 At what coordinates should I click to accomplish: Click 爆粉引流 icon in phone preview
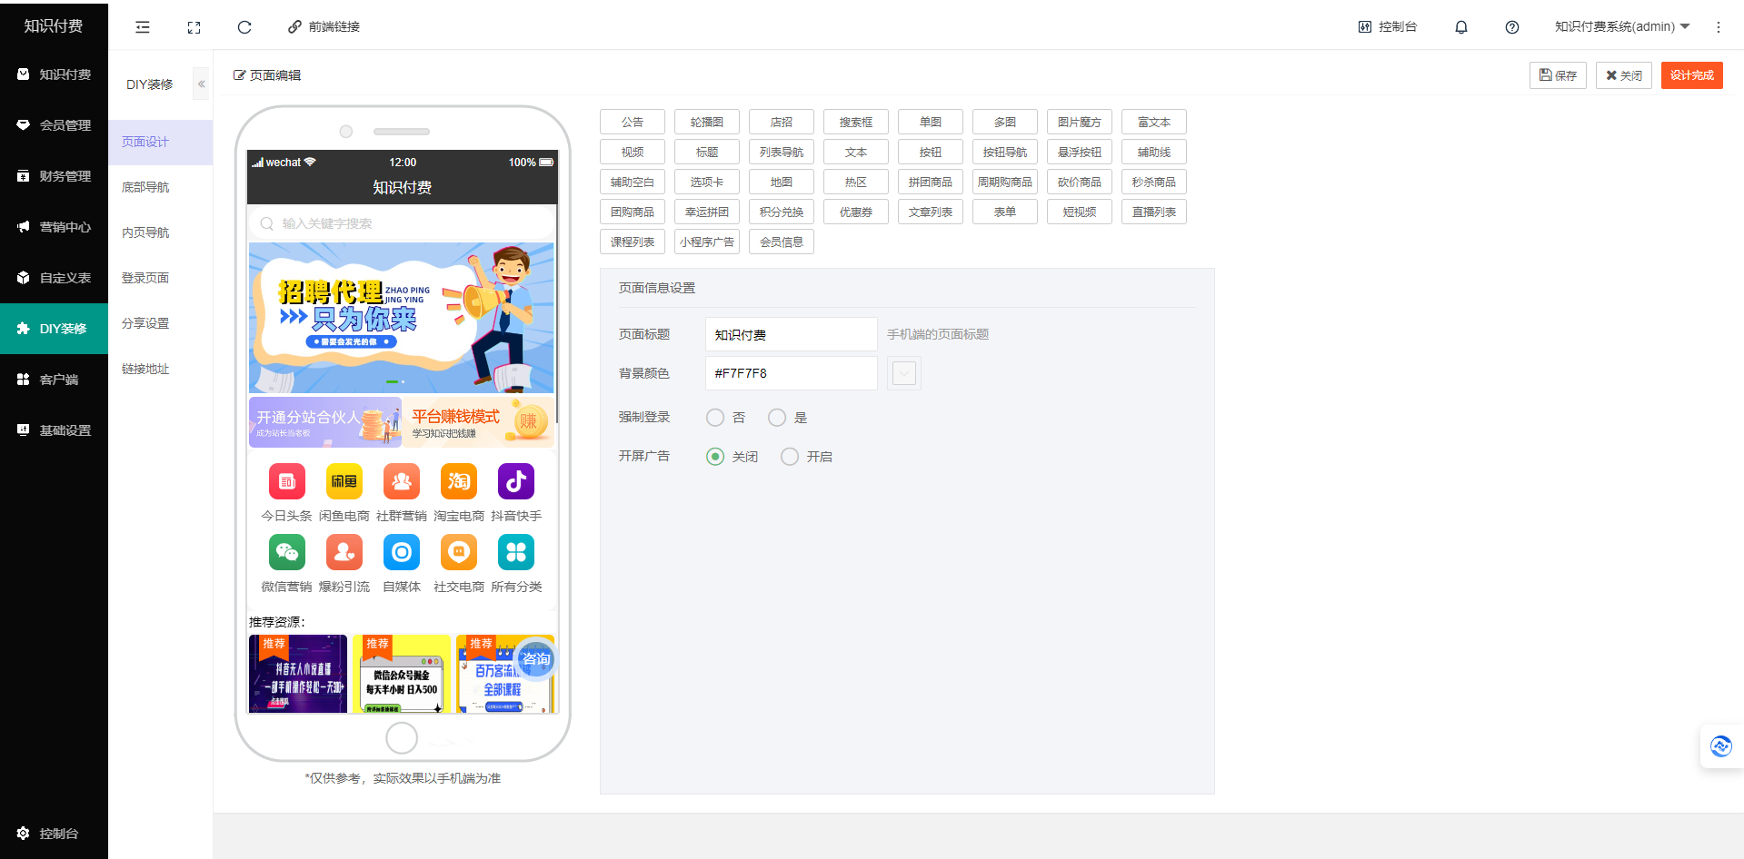(x=344, y=552)
